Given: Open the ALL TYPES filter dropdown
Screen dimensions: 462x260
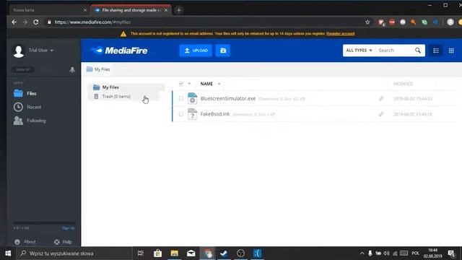Looking at the screenshot, I should point(359,51).
